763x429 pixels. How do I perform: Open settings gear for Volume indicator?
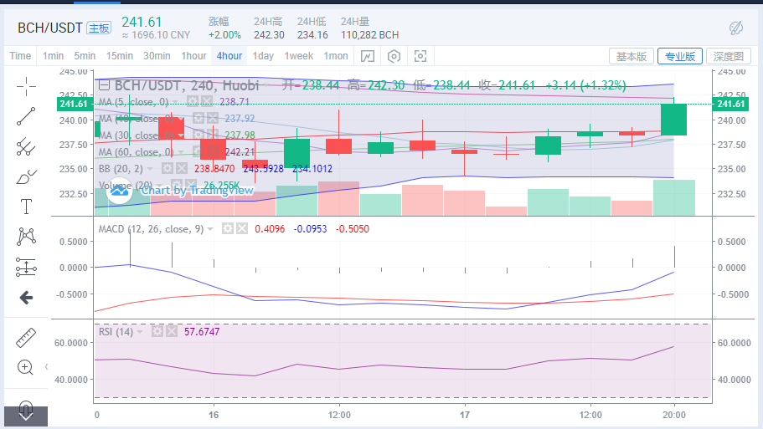[x=177, y=185]
